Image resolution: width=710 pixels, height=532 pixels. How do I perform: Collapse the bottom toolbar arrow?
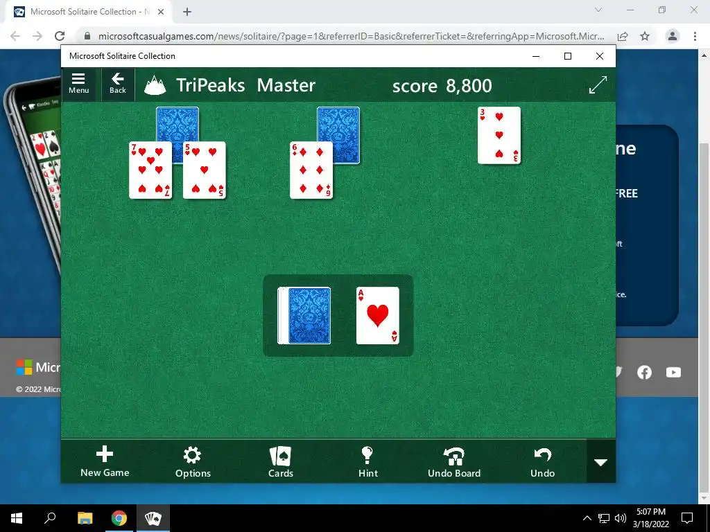click(601, 462)
